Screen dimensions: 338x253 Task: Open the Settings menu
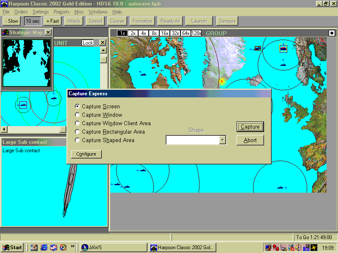tap(41, 12)
